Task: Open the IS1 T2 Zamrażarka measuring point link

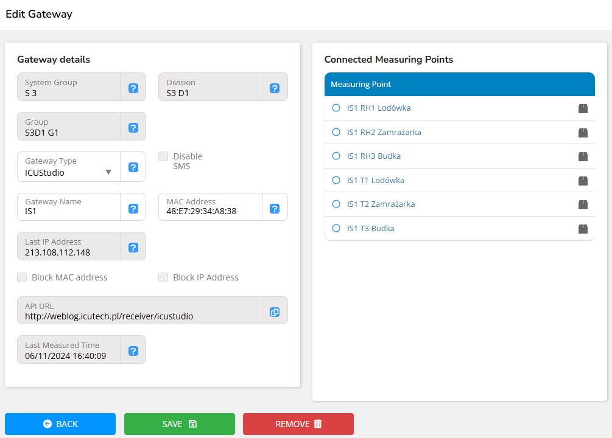Action: click(381, 204)
